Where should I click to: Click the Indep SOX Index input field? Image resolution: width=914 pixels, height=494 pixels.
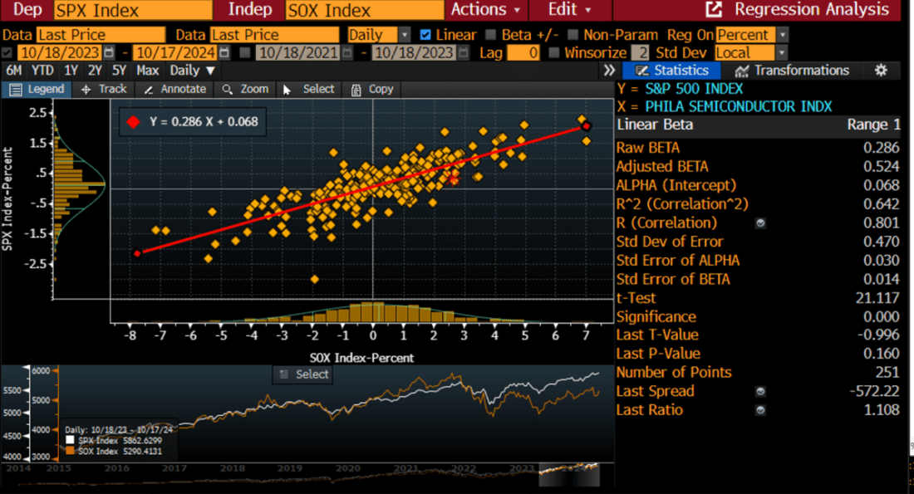tap(365, 10)
